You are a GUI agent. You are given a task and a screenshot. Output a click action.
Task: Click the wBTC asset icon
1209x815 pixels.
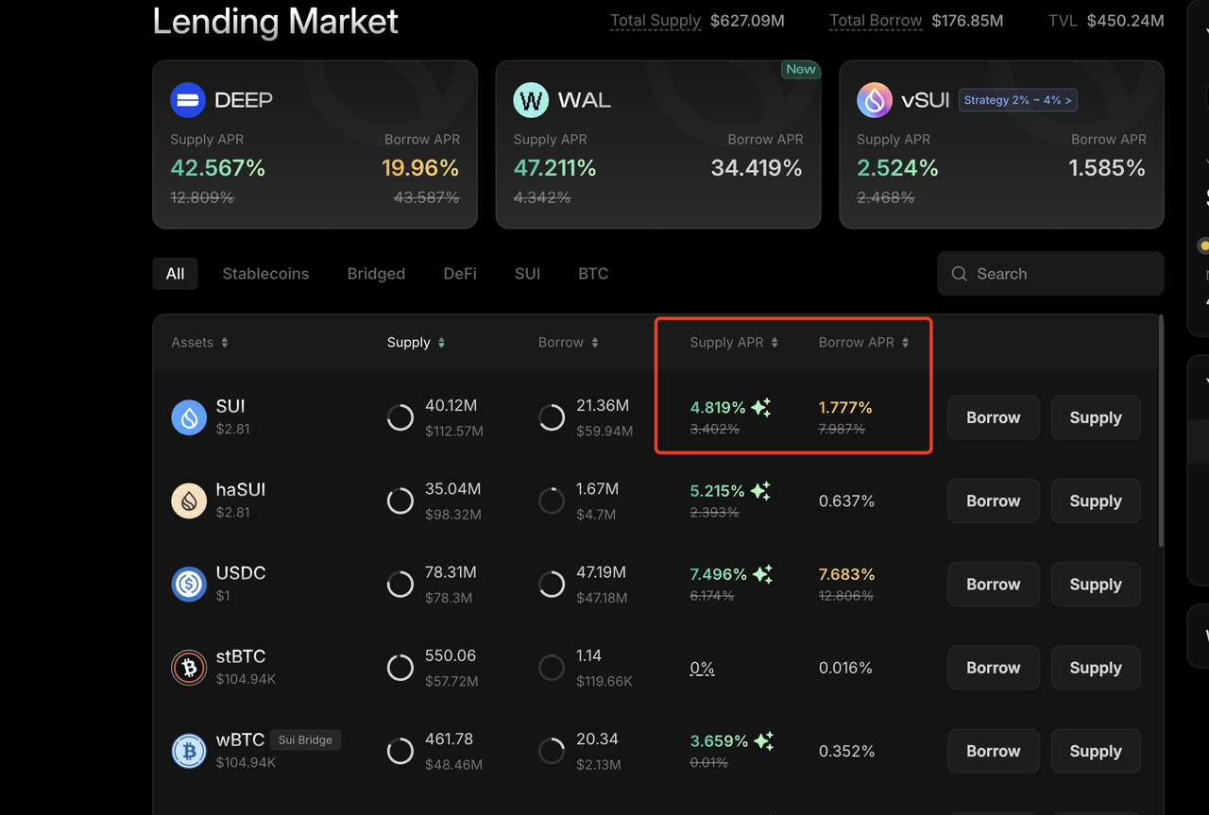coord(189,751)
